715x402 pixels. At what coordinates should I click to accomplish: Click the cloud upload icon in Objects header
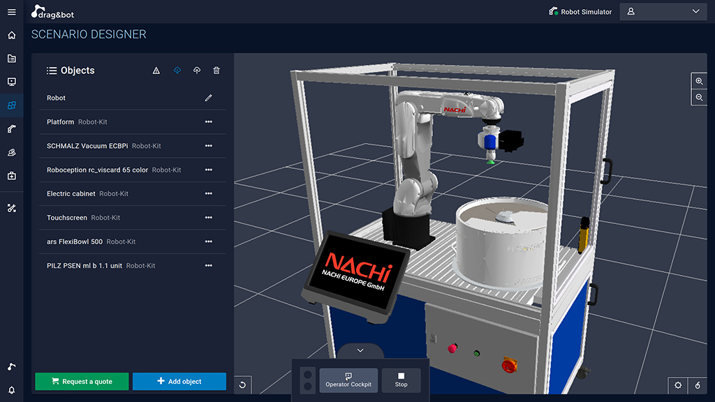click(196, 70)
